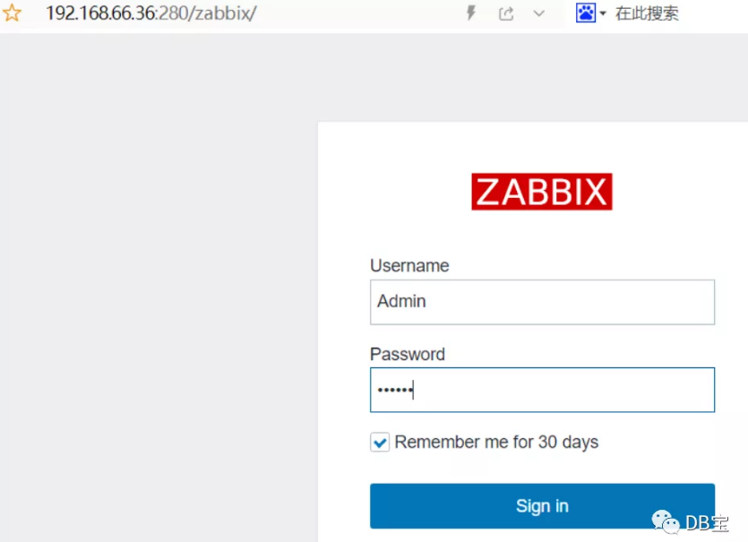Click the ZABBIX logo
This screenshot has height=542, width=748.
[x=542, y=192]
